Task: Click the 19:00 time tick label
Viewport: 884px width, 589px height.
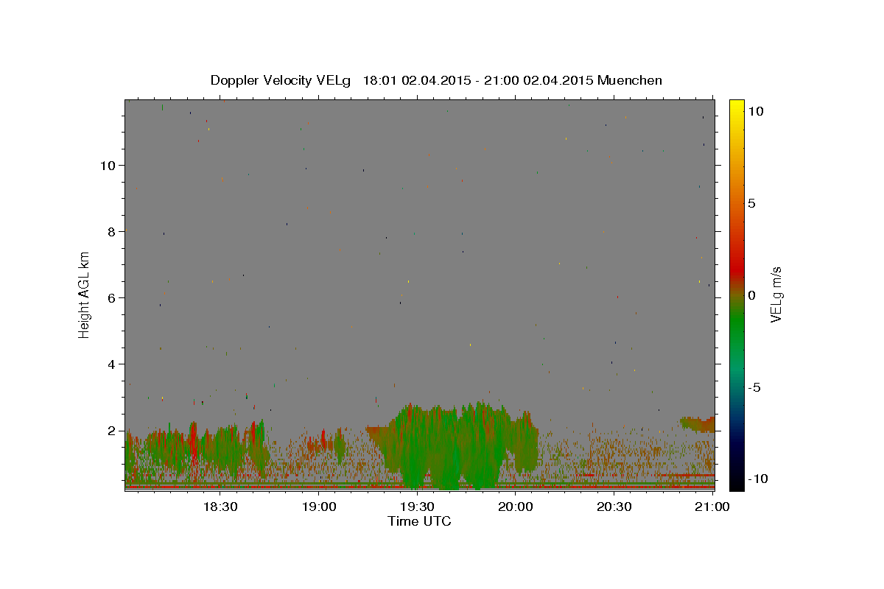Action: coord(319,507)
